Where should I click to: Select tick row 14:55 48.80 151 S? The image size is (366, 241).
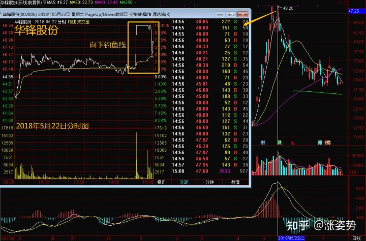pyautogui.click(x=210, y=28)
